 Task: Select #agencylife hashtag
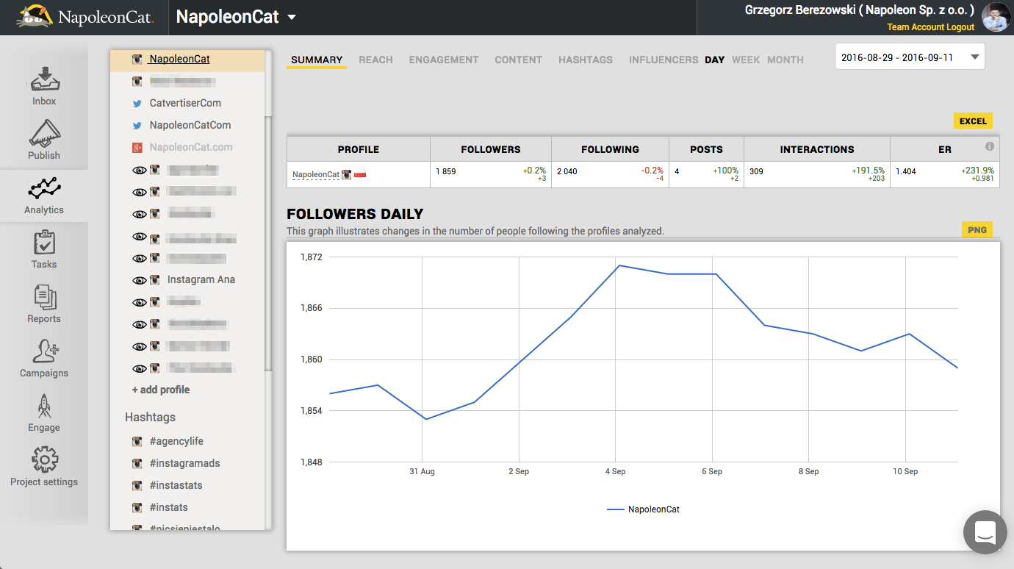176,442
